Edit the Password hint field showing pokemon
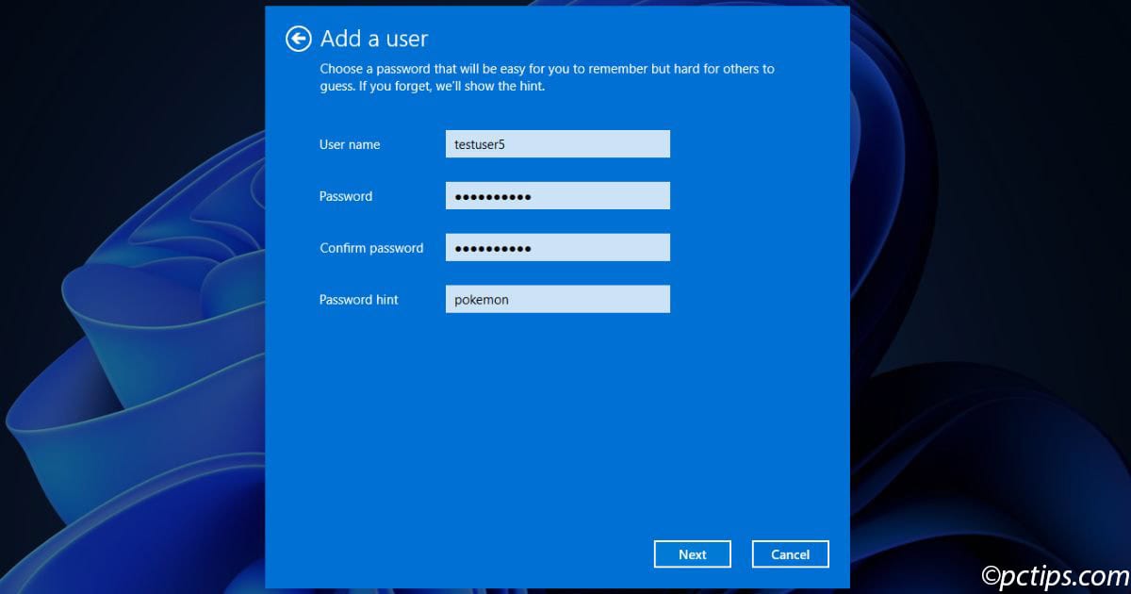The height and width of the screenshot is (594, 1131). tap(558, 300)
